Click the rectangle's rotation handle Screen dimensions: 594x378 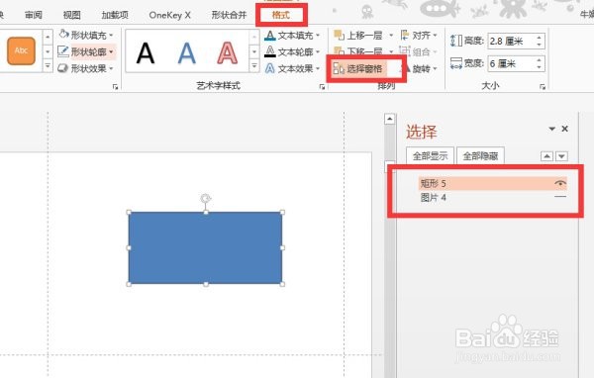[x=205, y=198]
